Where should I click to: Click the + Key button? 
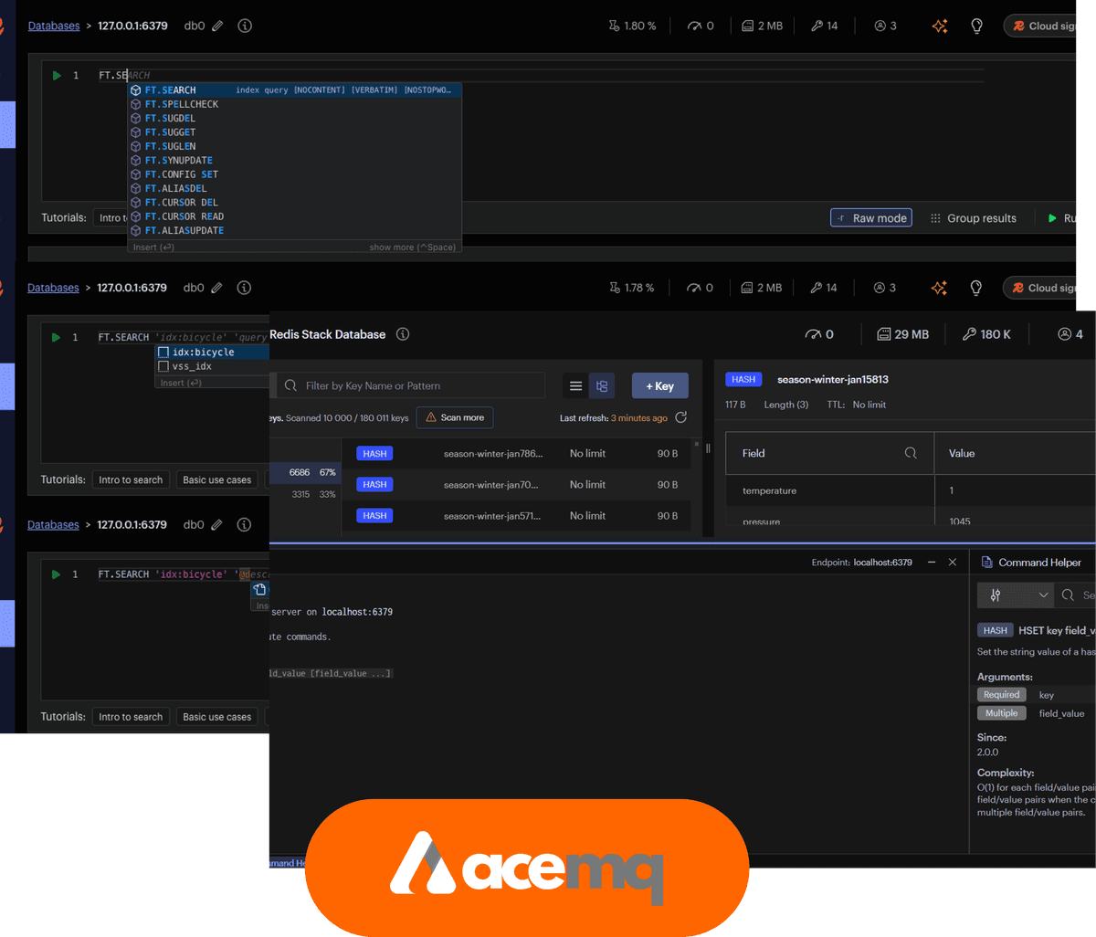(x=659, y=386)
